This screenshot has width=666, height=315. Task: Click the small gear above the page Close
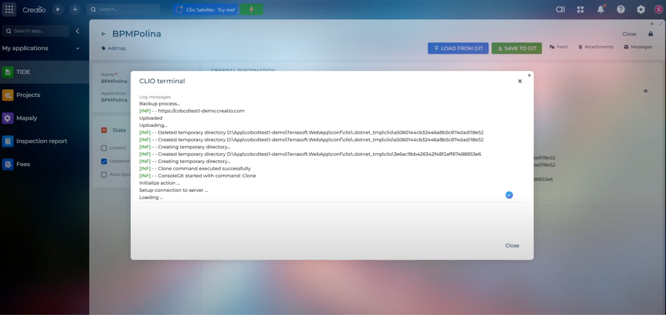(x=652, y=24)
